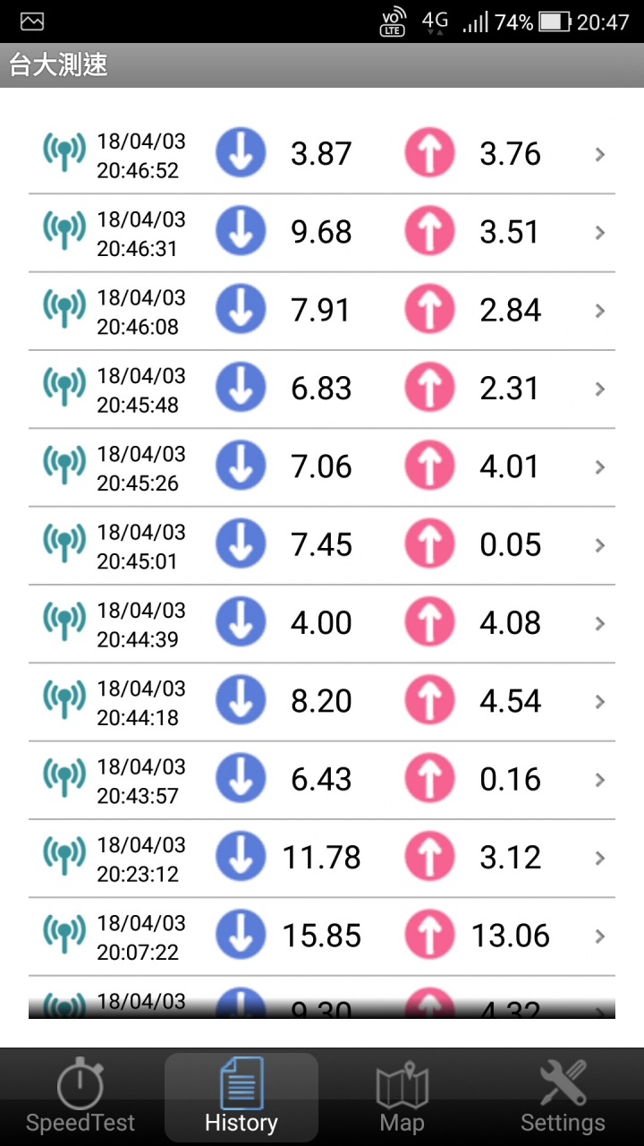Tap the blue download arrow beside 6.83

click(x=241, y=388)
